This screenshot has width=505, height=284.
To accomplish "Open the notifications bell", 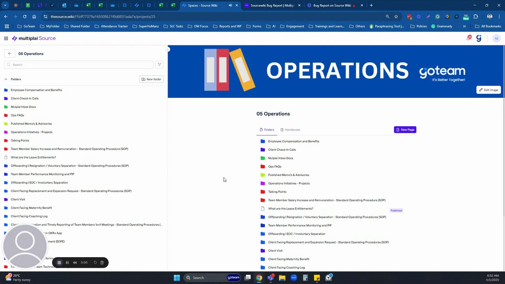I will (469, 38).
